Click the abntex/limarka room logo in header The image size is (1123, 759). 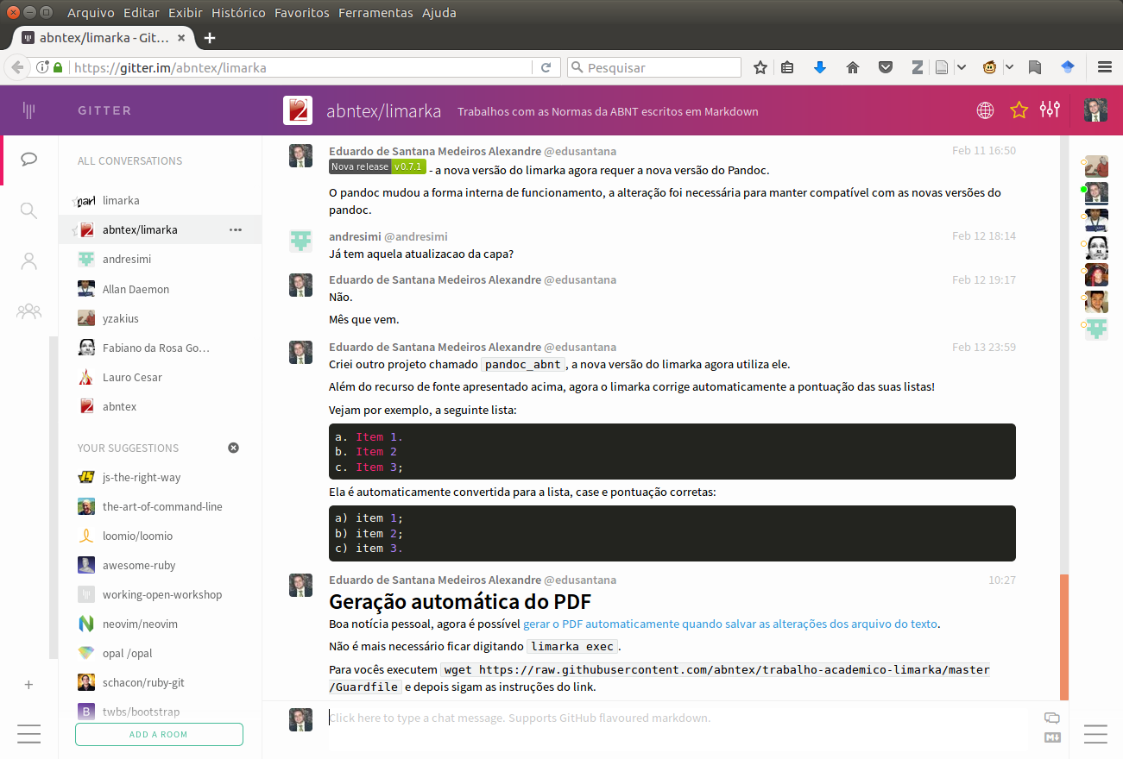pos(297,110)
